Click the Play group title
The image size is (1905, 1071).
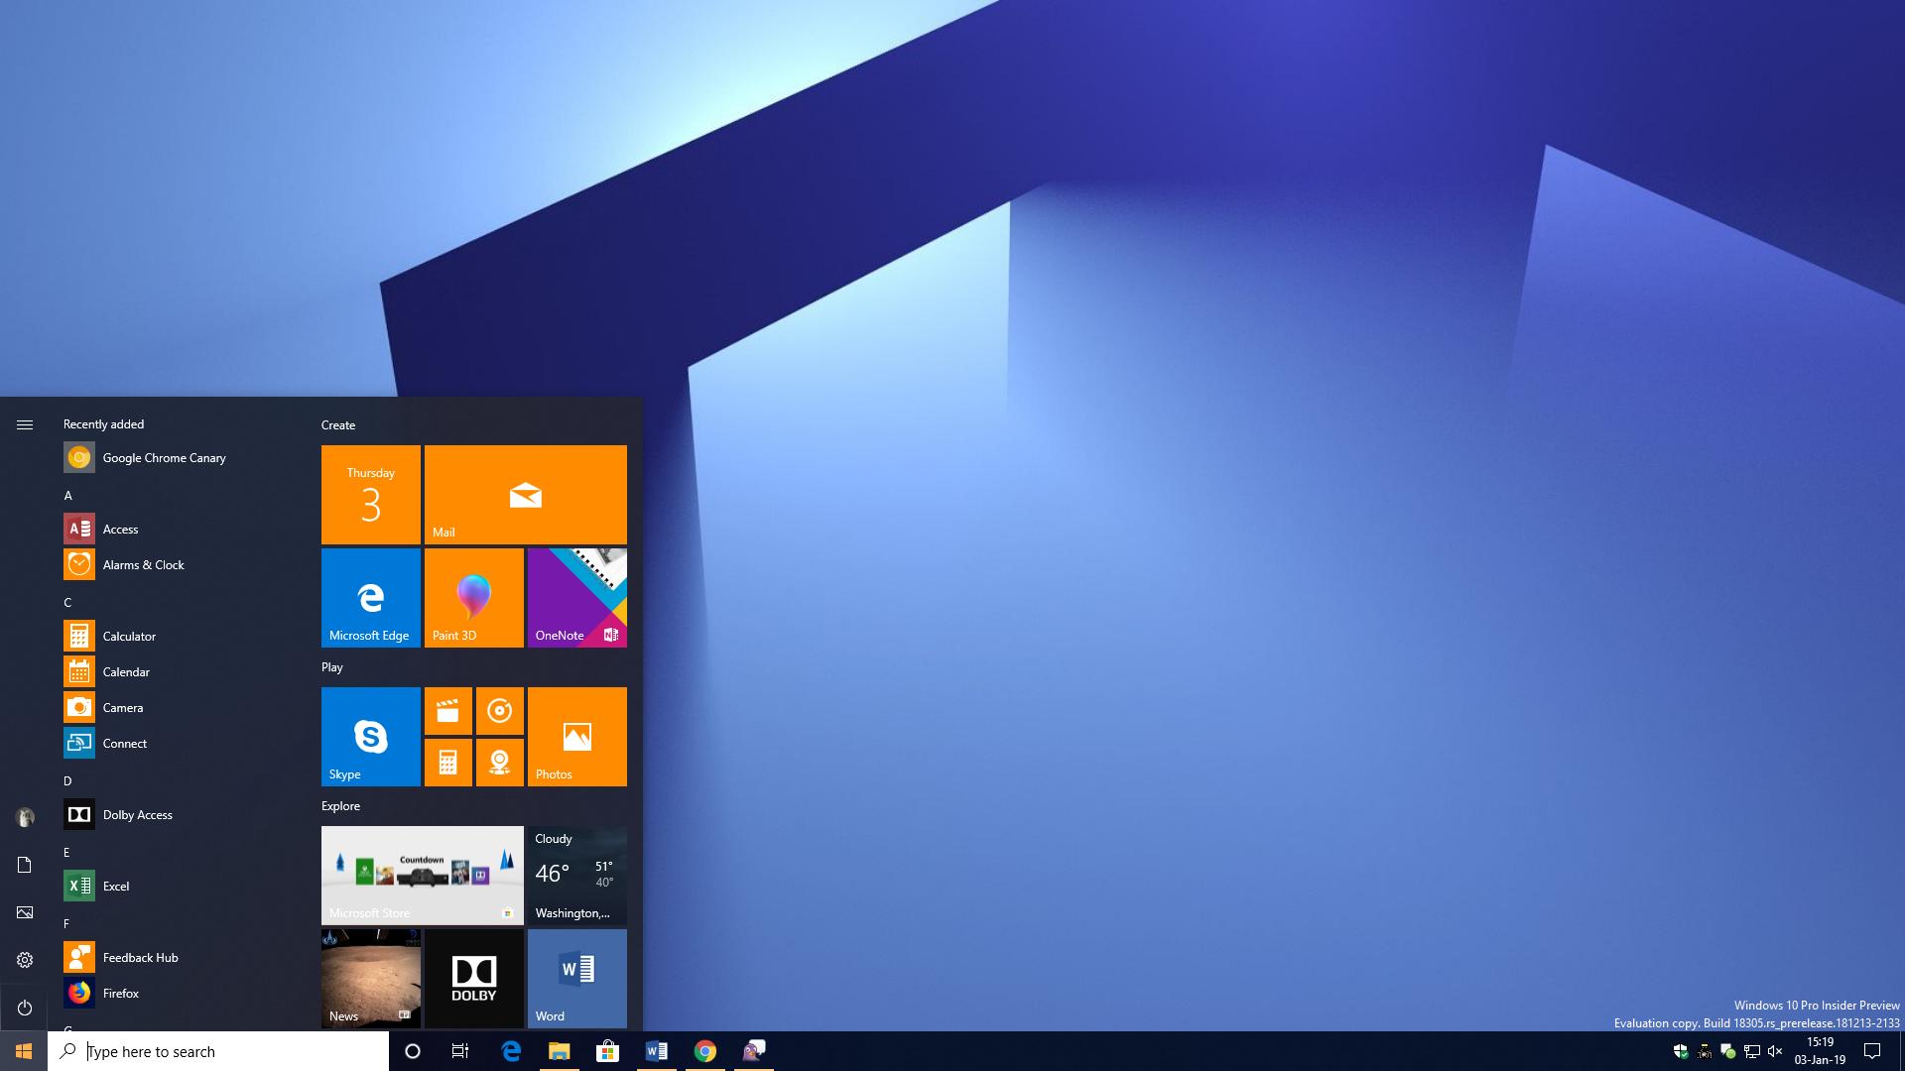point(332,666)
